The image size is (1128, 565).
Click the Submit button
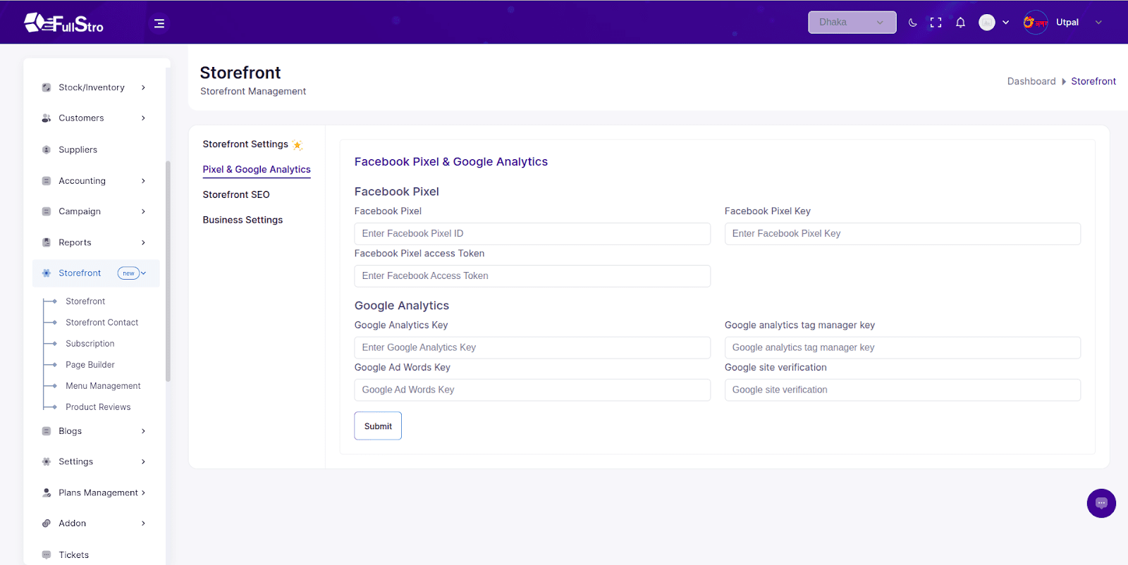[378, 426]
